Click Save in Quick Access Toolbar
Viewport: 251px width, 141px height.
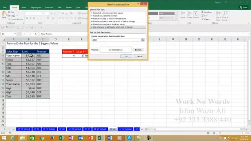(3, 27)
